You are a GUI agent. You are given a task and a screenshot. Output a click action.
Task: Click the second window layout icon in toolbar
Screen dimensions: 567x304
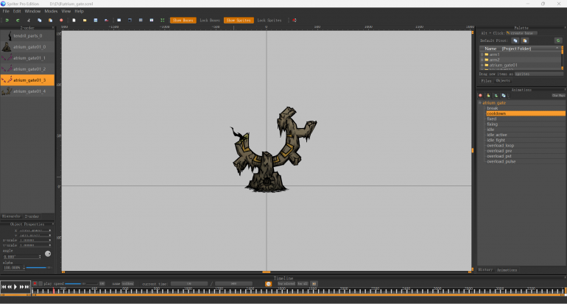point(130,21)
